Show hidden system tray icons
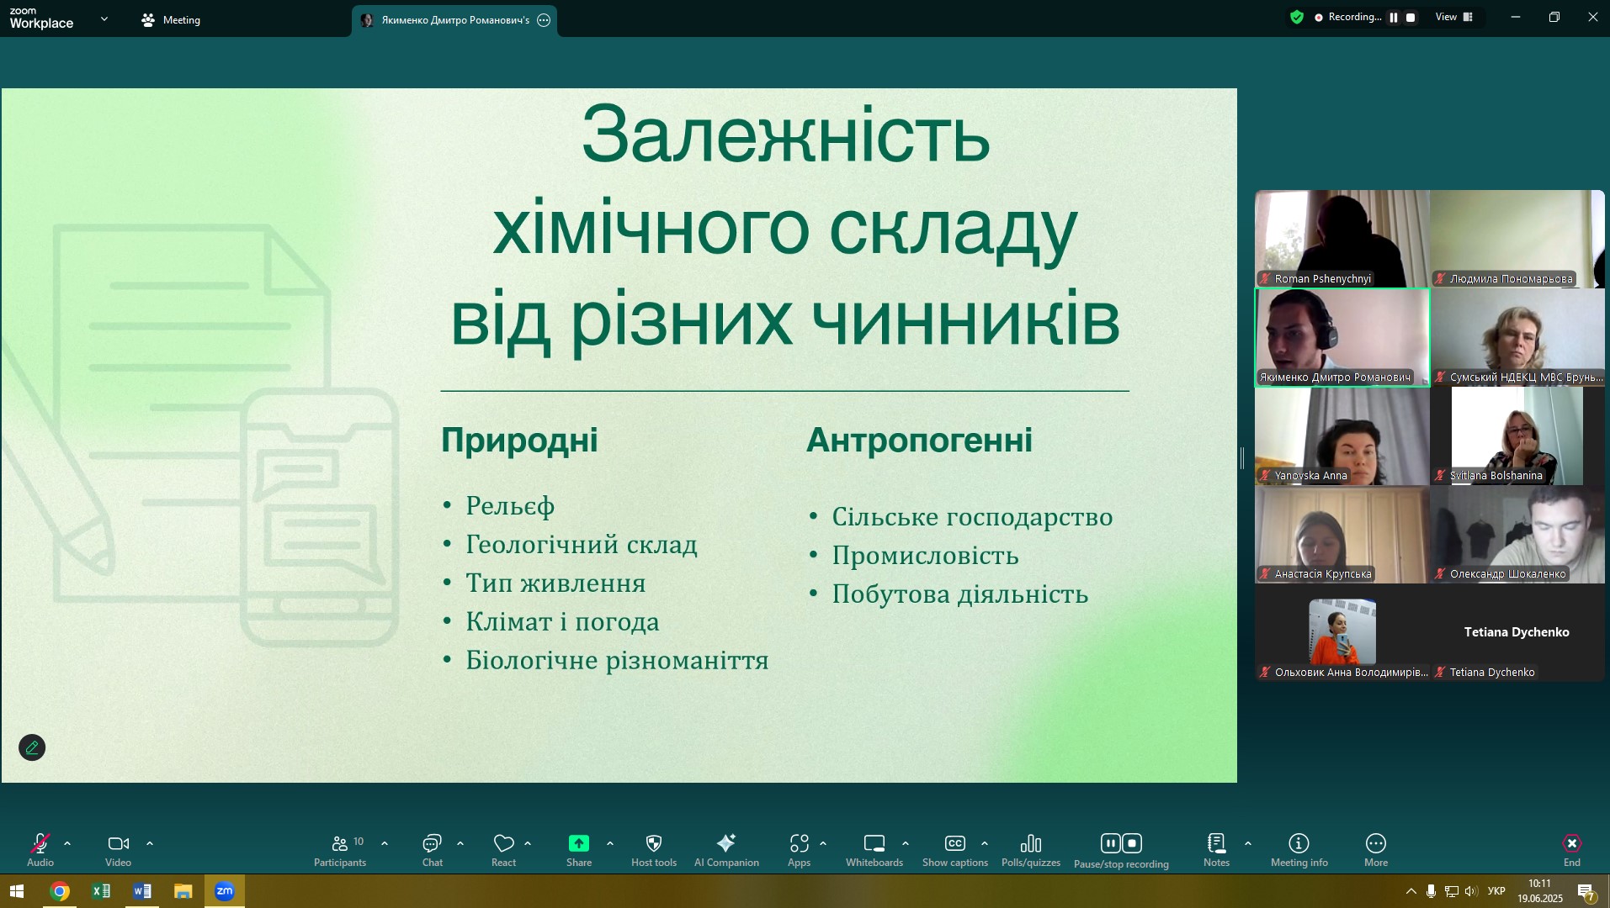Image resolution: width=1610 pixels, height=908 pixels. coord(1411,891)
